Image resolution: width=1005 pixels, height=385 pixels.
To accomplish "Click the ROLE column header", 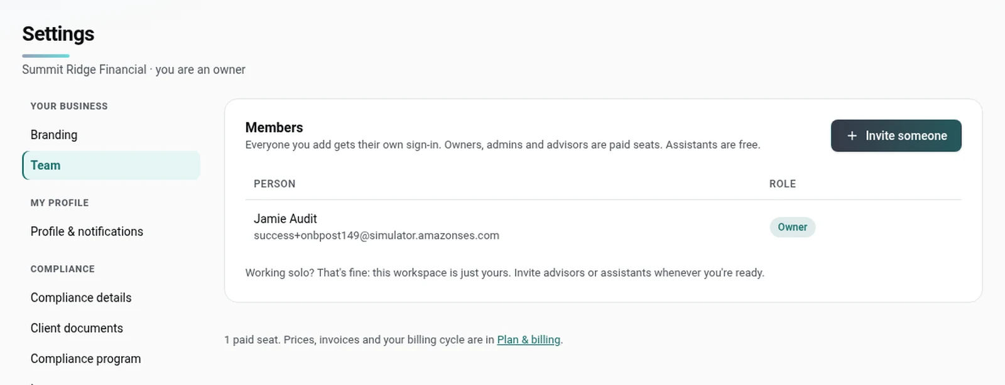I will [x=783, y=184].
